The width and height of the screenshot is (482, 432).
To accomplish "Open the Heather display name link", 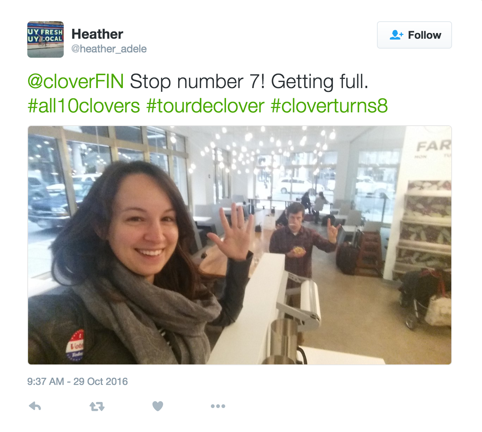I will tap(97, 34).
